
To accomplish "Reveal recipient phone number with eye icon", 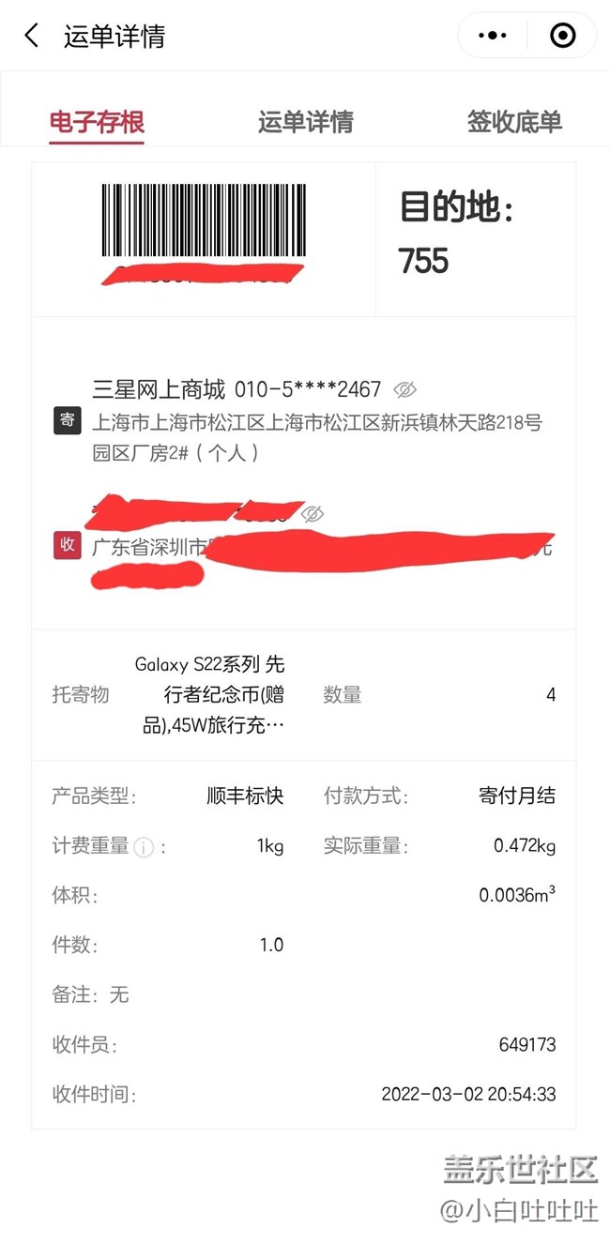I will click(x=312, y=513).
